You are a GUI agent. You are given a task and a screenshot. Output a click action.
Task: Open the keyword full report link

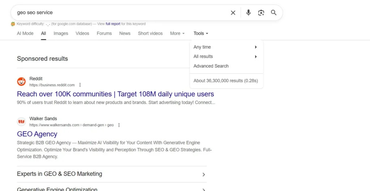(113, 24)
